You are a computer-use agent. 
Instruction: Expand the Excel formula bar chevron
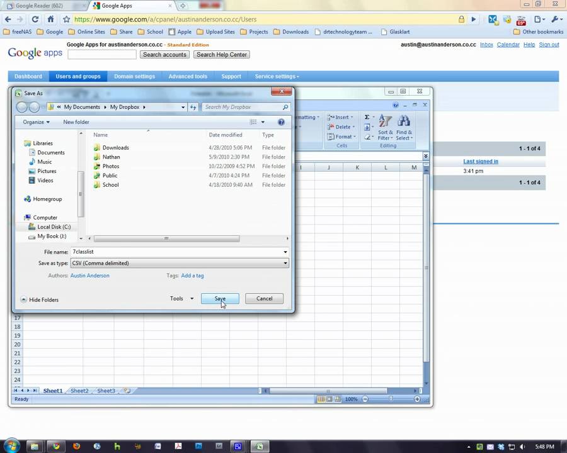point(426,156)
